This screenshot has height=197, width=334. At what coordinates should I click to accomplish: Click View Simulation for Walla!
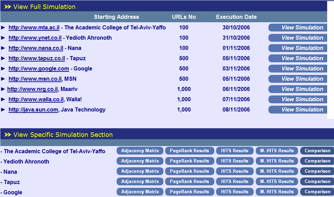(298, 99)
